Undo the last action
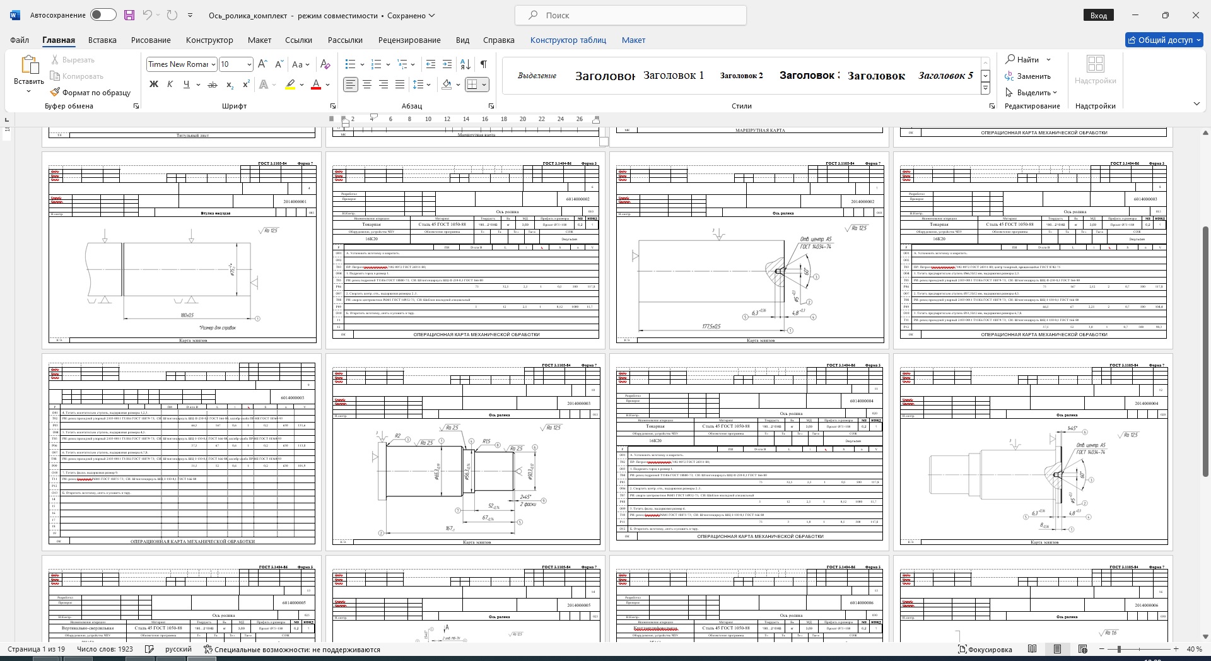 [147, 15]
